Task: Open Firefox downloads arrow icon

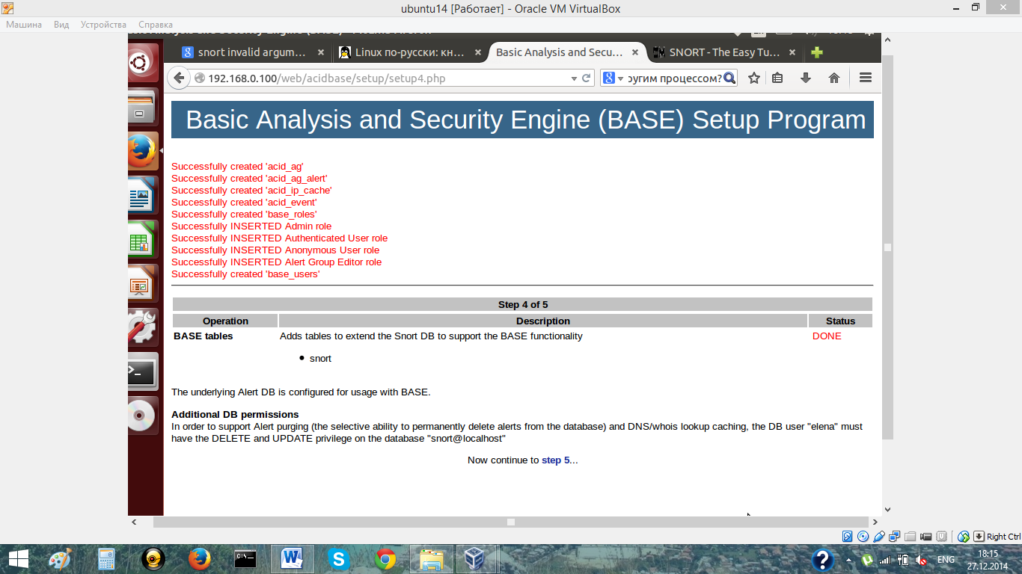Action: coord(806,78)
